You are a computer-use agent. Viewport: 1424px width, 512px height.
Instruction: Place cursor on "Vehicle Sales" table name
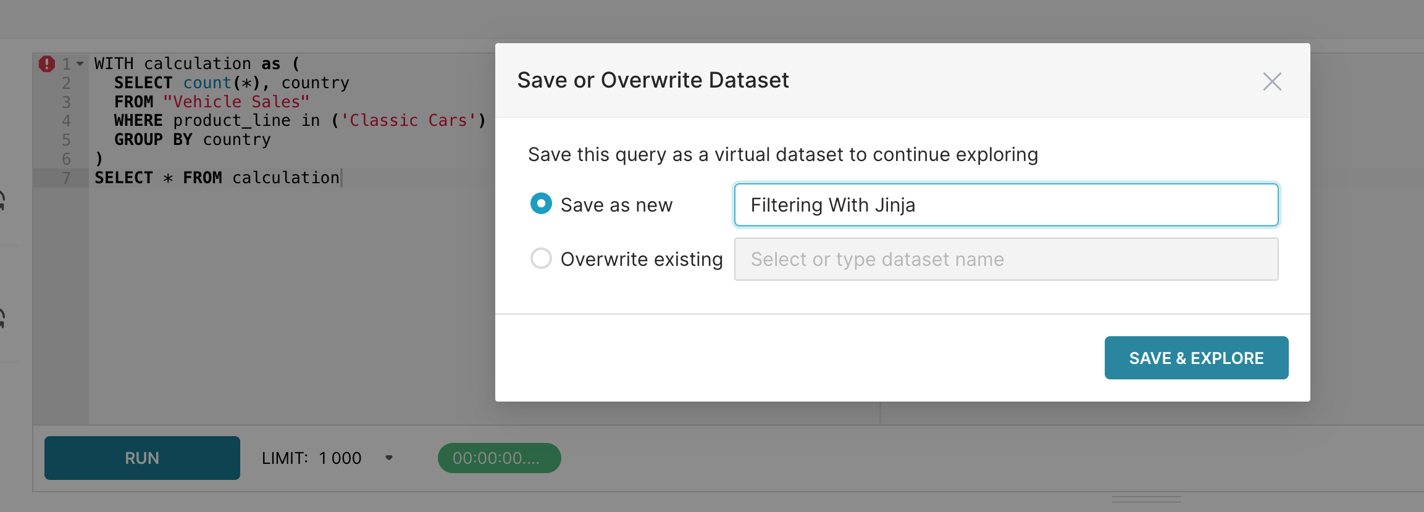(236, 102)
